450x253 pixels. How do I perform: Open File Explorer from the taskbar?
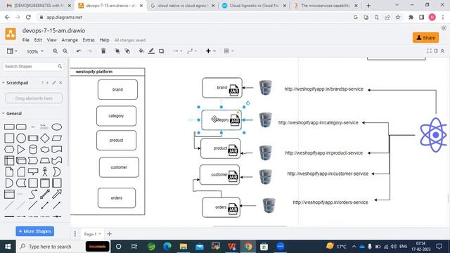pyautogui.click(x=184, y=247)
